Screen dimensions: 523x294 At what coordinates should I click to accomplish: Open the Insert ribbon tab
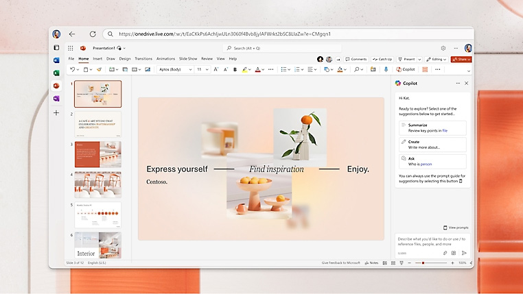click(x=97, y=59)
